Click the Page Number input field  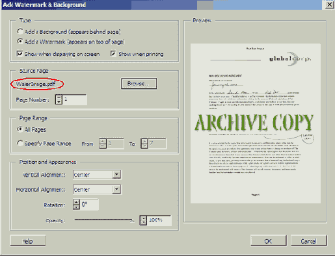(x=75, y=99)
